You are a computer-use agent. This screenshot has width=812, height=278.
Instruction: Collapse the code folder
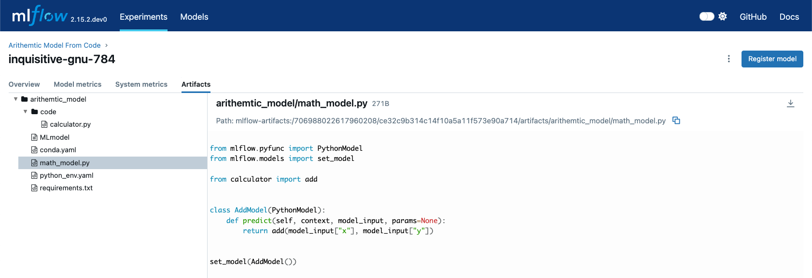click(26, 112)
